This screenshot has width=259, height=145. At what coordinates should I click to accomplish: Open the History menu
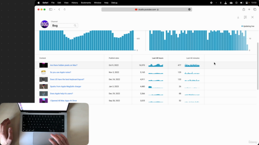[74, 3]
